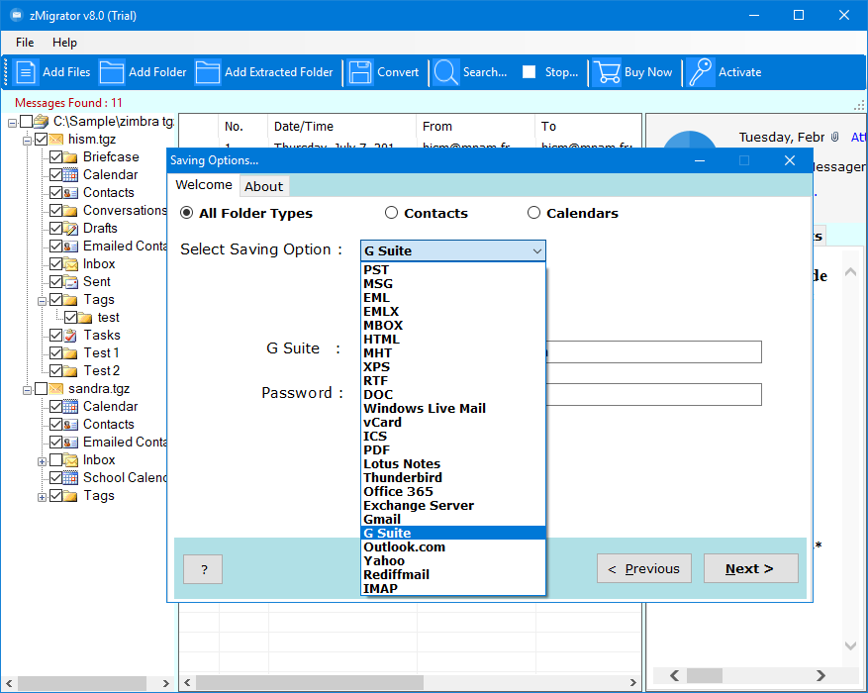Select Lotus Notes in the list
868x693 pixels.
[x=453, y=464]
